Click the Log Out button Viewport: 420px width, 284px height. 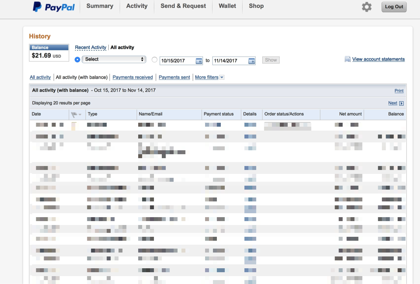394,7
